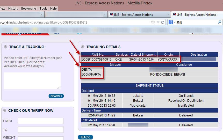The image size is (223, 140).
Task: Click the On Transit status cell
Action: [x=186, y=96]
